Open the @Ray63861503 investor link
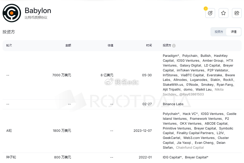 click(192, 94)
